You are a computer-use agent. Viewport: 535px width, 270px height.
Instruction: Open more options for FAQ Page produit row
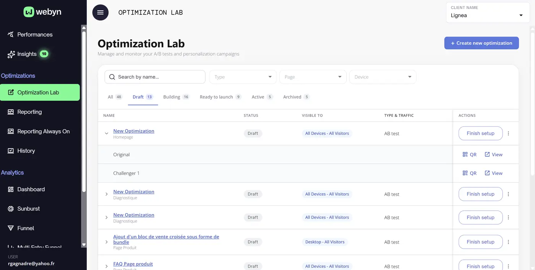tap(508, 267)
